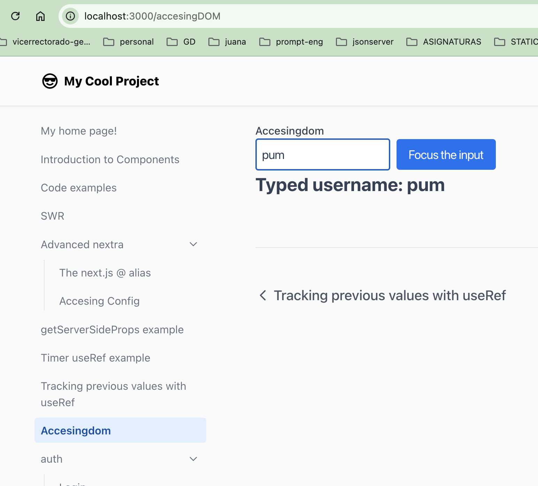The height and width of the screenshot is (486, 538).
Task: Click the Accesingdom page title text
Action: 290,131
